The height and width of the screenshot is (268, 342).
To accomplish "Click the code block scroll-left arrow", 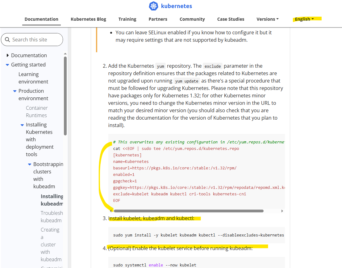I will click(x=111, y=211).
